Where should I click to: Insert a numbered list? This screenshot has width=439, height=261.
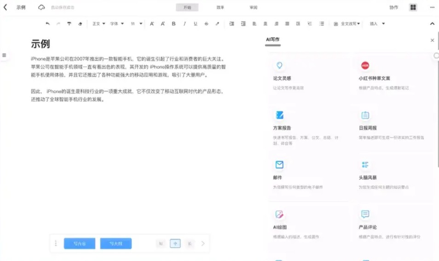click(310, 24)
